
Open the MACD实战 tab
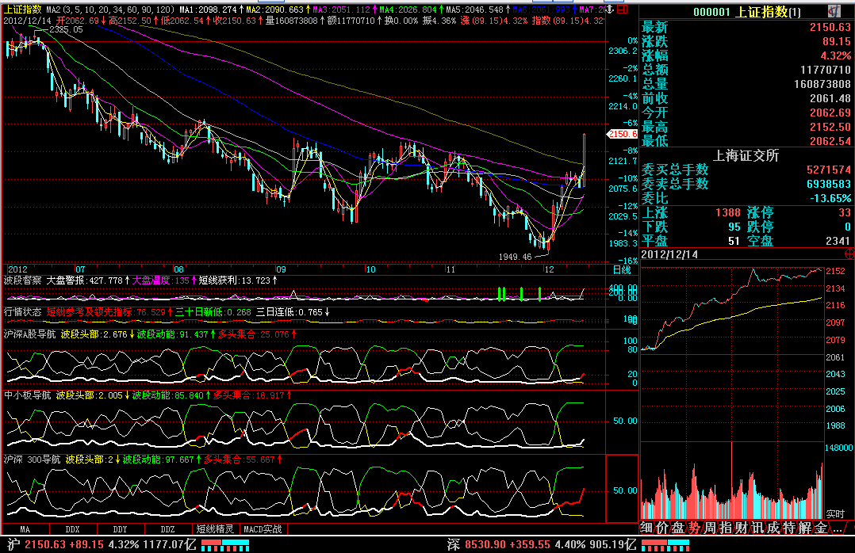263,529
